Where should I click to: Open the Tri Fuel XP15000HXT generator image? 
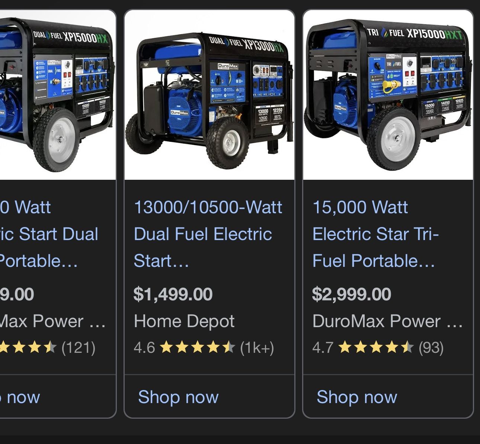coord(388,95)
